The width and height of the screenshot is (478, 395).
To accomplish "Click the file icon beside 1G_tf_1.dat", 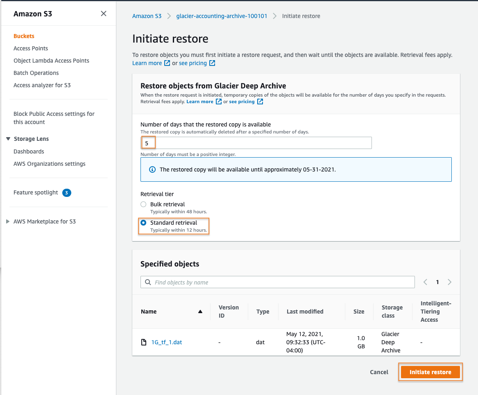I will (x=144, y=342).
